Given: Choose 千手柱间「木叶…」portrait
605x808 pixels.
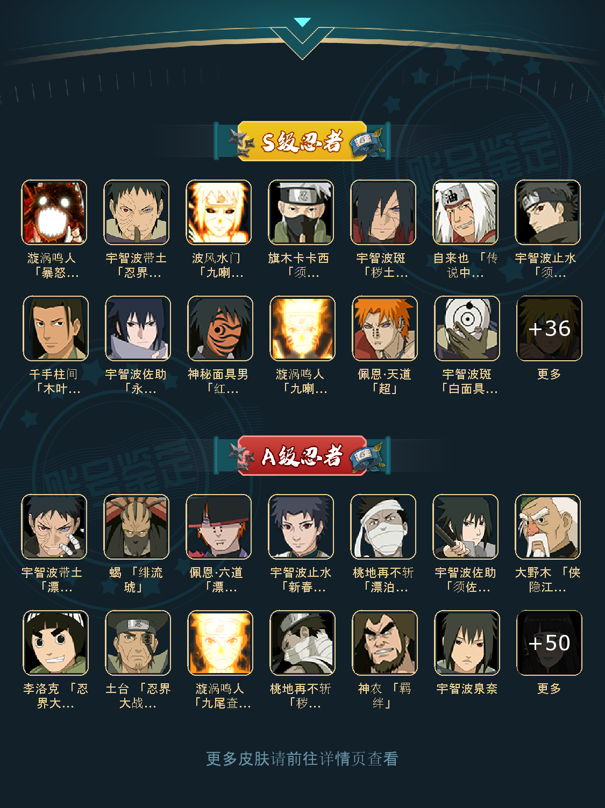Looking at the screenshot, I should 55,328.
